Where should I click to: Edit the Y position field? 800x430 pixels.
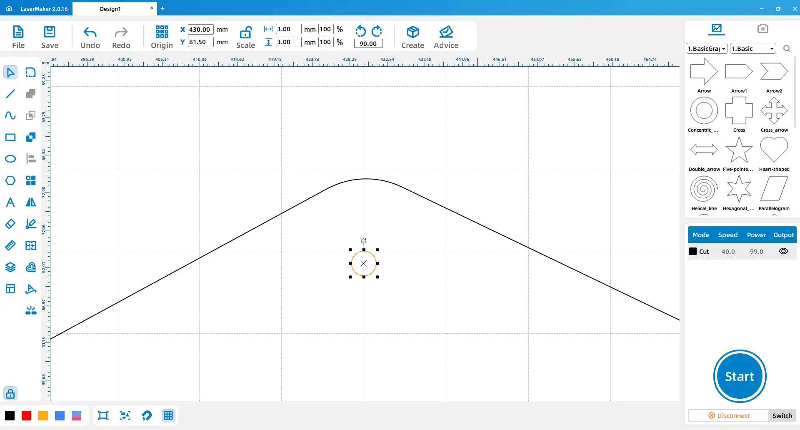click(200, 42)
